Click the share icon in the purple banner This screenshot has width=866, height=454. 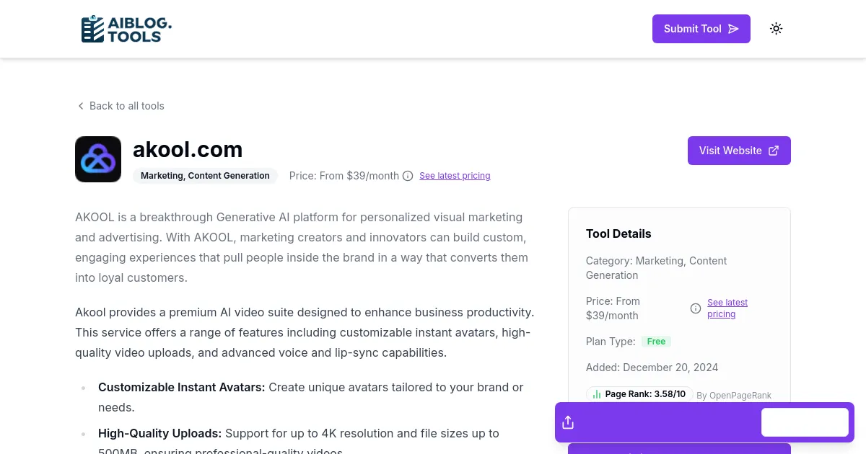coord(568,422)
